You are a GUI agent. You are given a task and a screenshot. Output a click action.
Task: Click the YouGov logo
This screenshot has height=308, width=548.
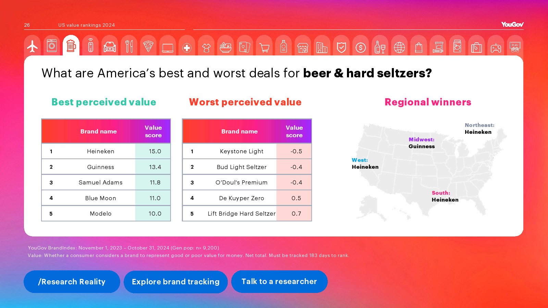click(512, 24)
